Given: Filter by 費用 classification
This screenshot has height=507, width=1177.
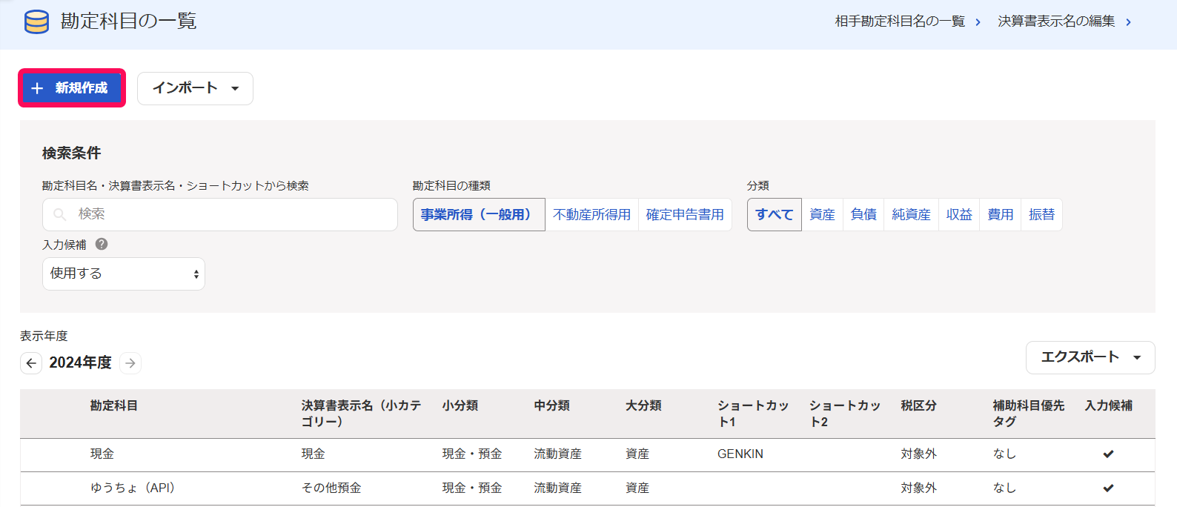Looking at the screenshot, I should coord(1001,214).
